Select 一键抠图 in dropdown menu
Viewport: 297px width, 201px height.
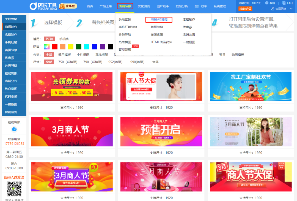189,42
